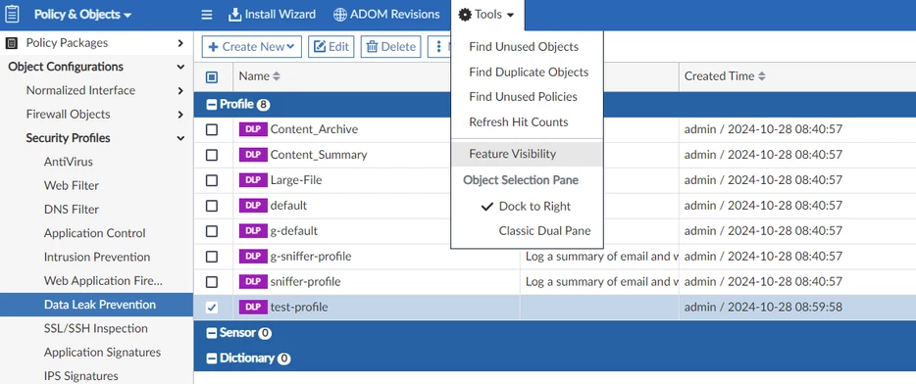The image size is (916, 384).
Task: Collapse the Sensor group header
Action: (x=212, y=333)
